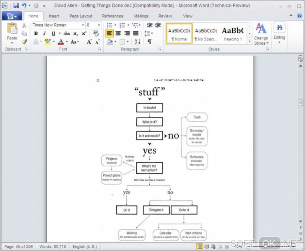Apply paragraph shading color
Screen dimensions: 305x251
tap(110, 41)
